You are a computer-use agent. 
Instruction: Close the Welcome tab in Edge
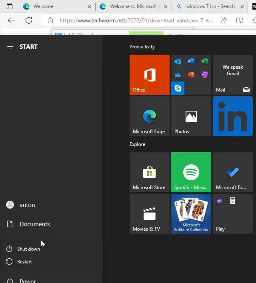pos(89,7)
